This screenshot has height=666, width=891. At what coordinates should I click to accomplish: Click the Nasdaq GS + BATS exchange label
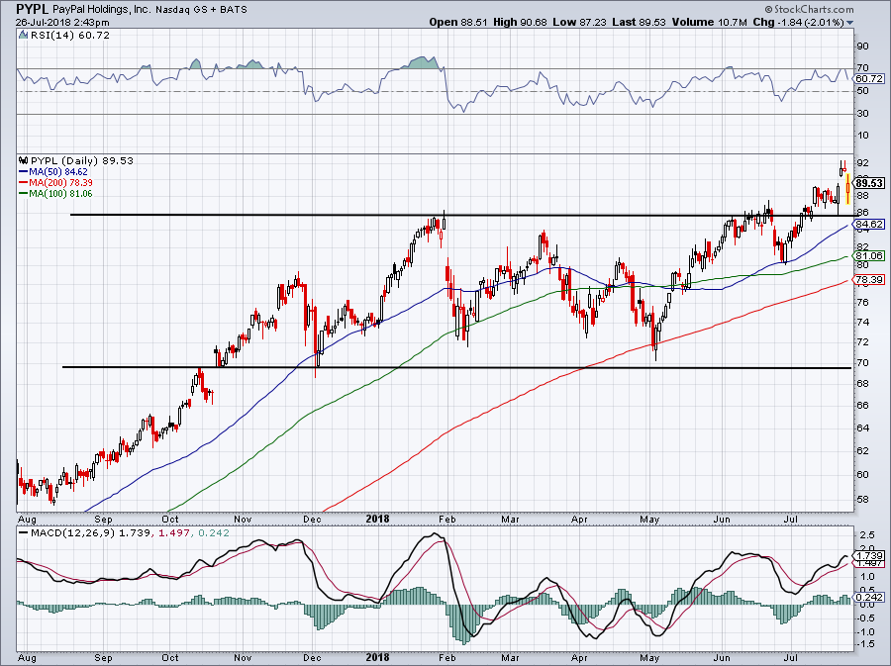[200, 10]
